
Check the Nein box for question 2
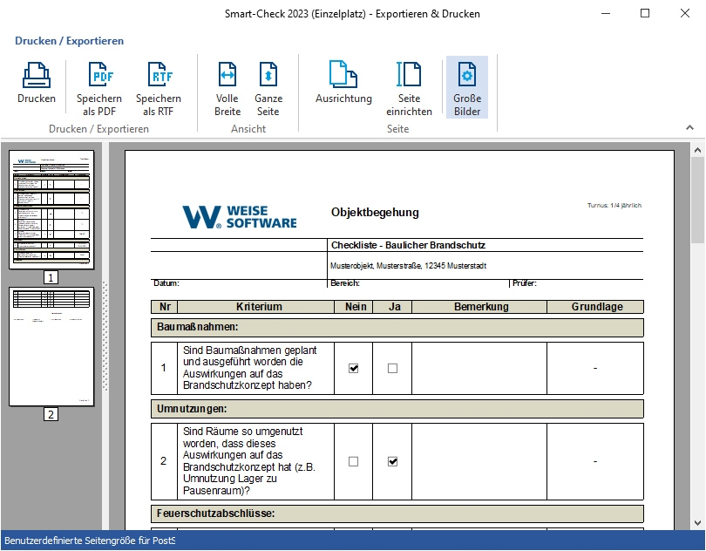(x=354, y=462)
